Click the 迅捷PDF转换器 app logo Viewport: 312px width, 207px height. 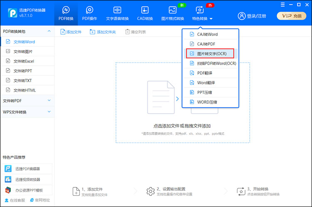coord(12,13)
